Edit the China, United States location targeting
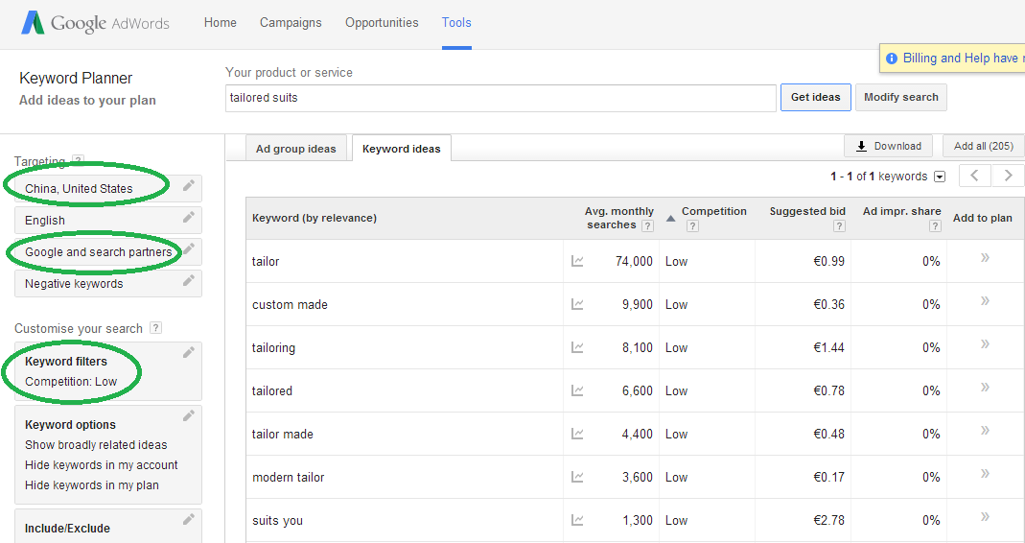This screenshot has width=1025, height=543. (x=188, y=186)
